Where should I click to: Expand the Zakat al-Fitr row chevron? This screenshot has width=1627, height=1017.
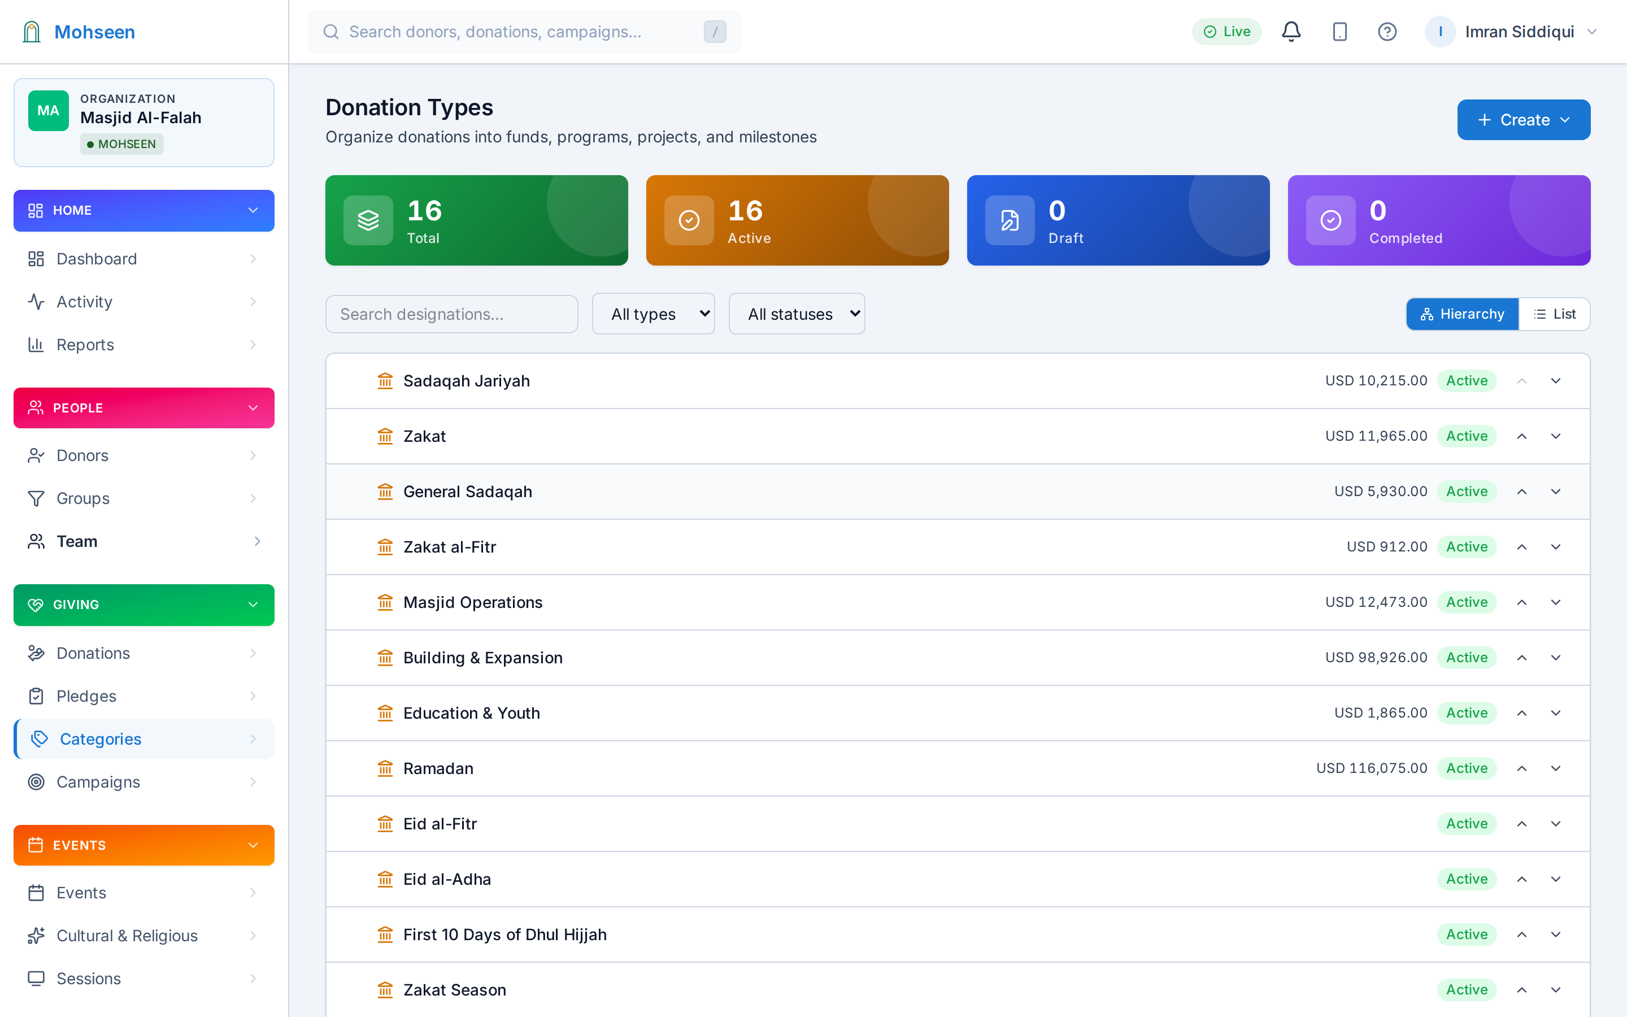[x=1556, y=547]
